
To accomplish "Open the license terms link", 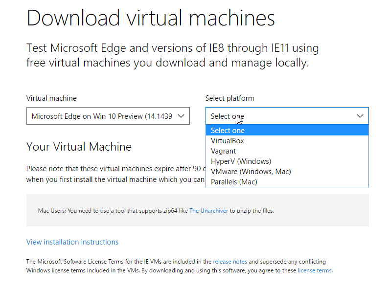I will pos(315,270).
